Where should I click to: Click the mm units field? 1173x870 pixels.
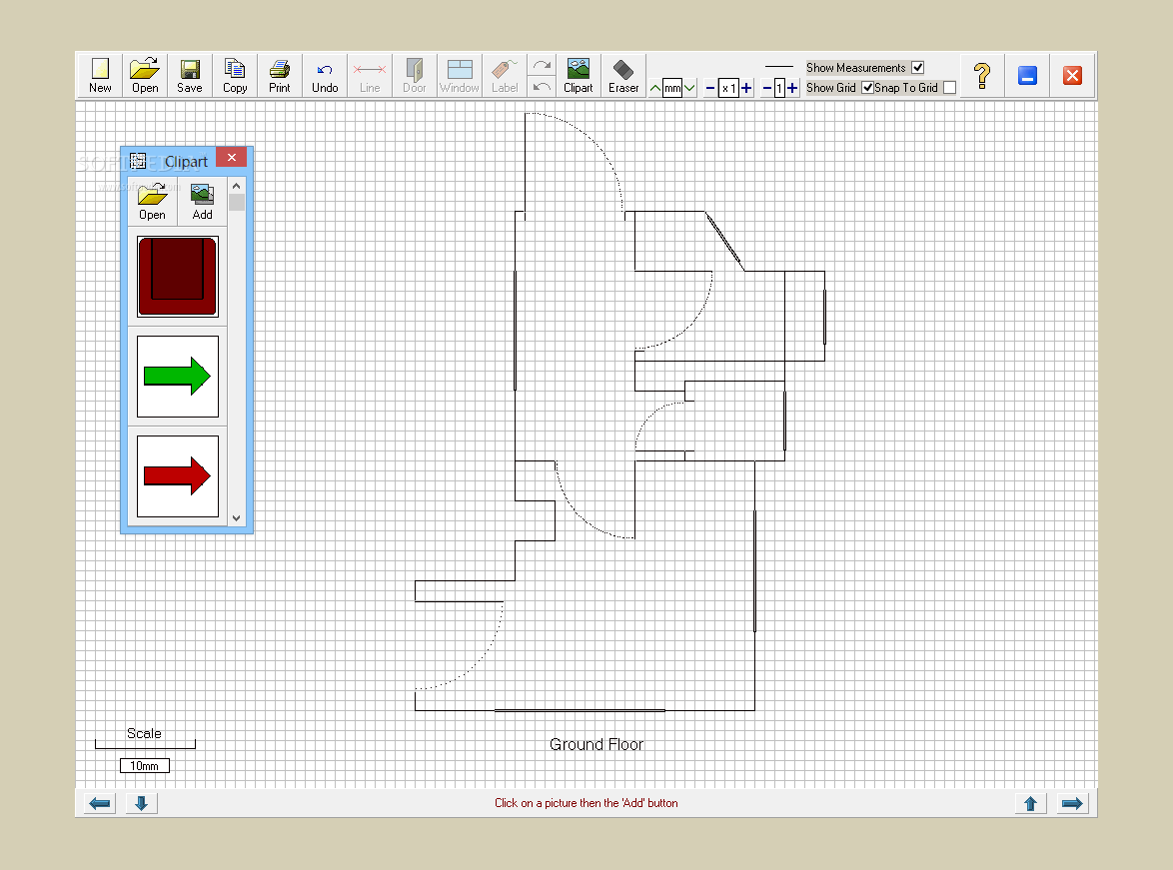click(x=672, y=88)
